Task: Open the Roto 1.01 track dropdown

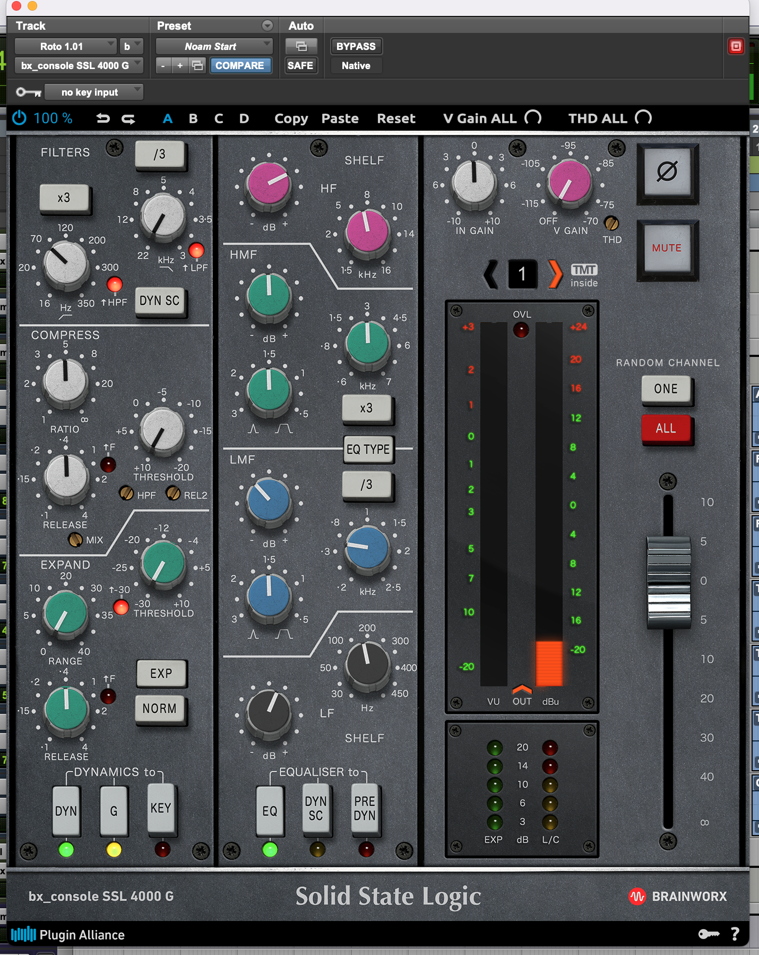Action: click(65, 46)
